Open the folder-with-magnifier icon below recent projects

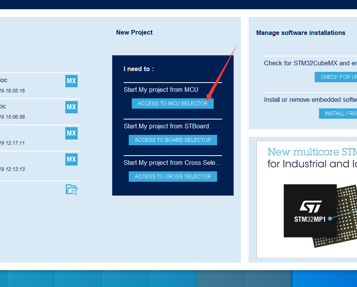tap(71, 189)
